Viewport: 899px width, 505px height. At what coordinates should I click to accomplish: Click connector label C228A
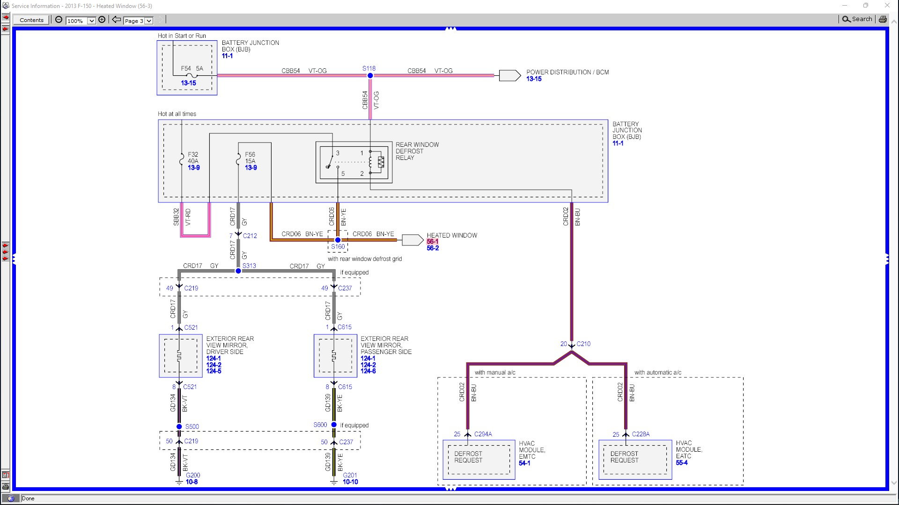pyautogui.click(x=641, y=434)
